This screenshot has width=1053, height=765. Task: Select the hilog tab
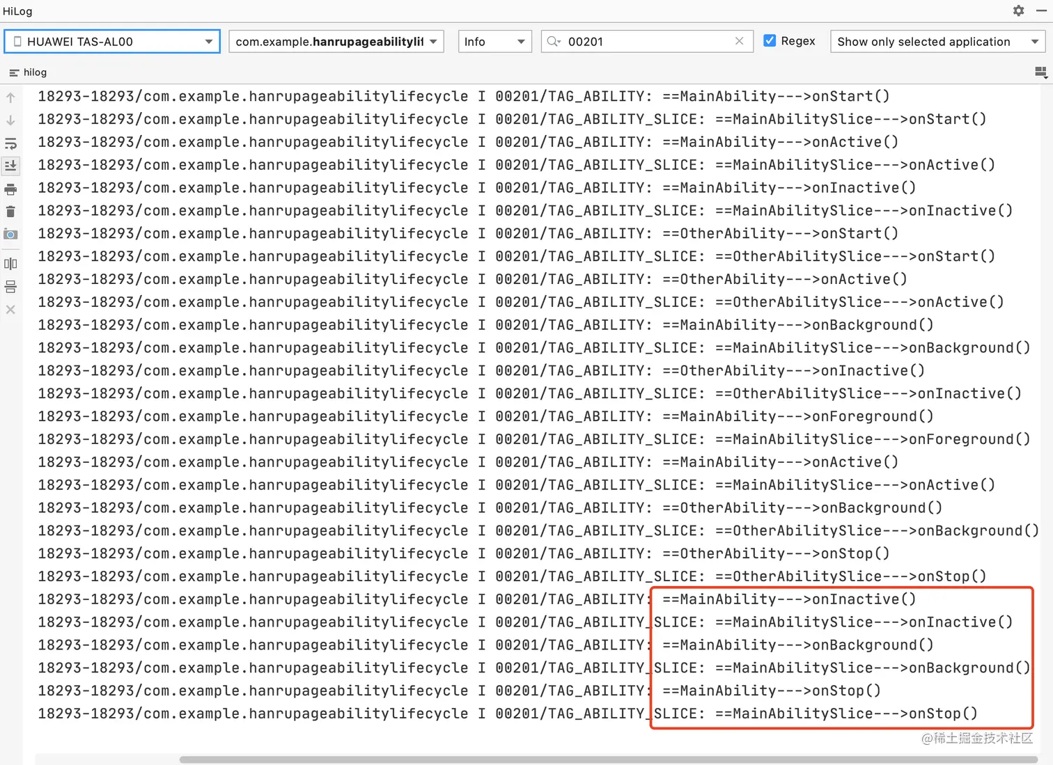pyautogui.click(x=28, y=72)
